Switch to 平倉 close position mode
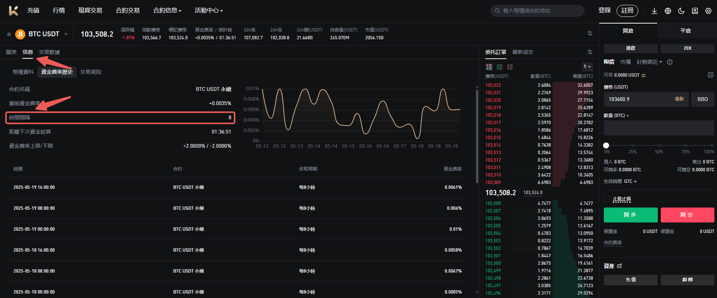 [x=685, y=31]
